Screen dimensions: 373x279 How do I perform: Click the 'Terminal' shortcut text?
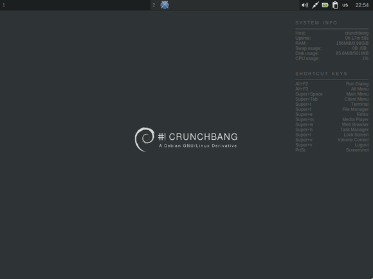[359, 104]
